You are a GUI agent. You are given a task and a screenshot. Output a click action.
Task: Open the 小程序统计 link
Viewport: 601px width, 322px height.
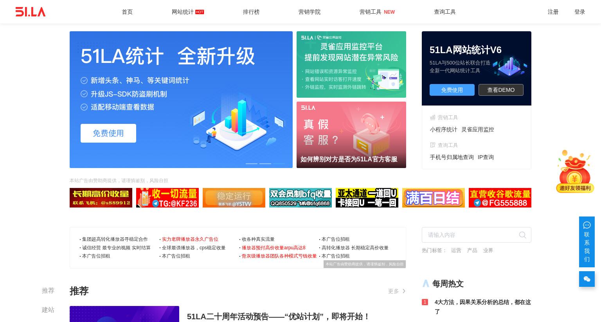(x=443, y=129)
